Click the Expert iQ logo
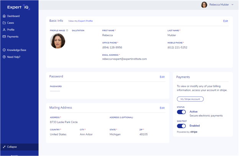The image size is (239, 156). 18,7
